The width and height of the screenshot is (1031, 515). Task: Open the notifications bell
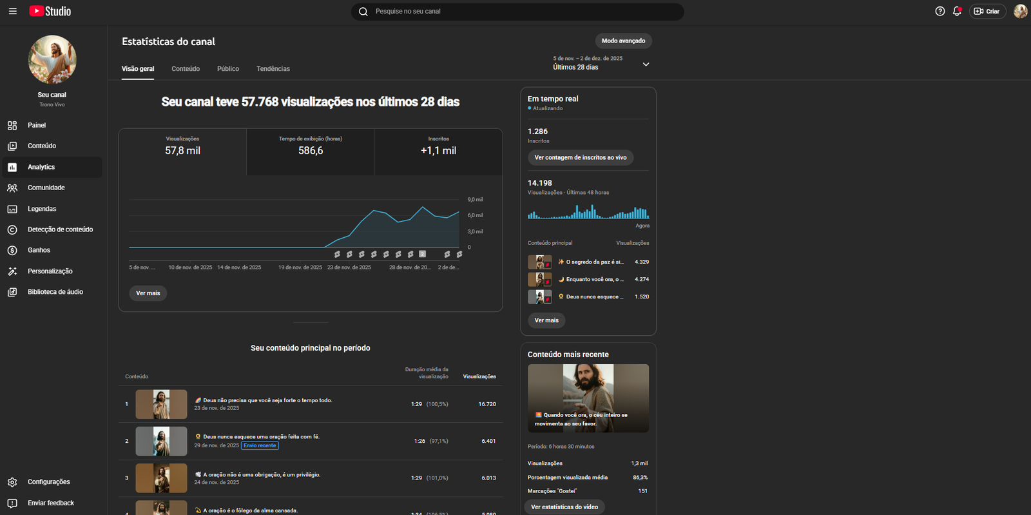tap(957, 12)
